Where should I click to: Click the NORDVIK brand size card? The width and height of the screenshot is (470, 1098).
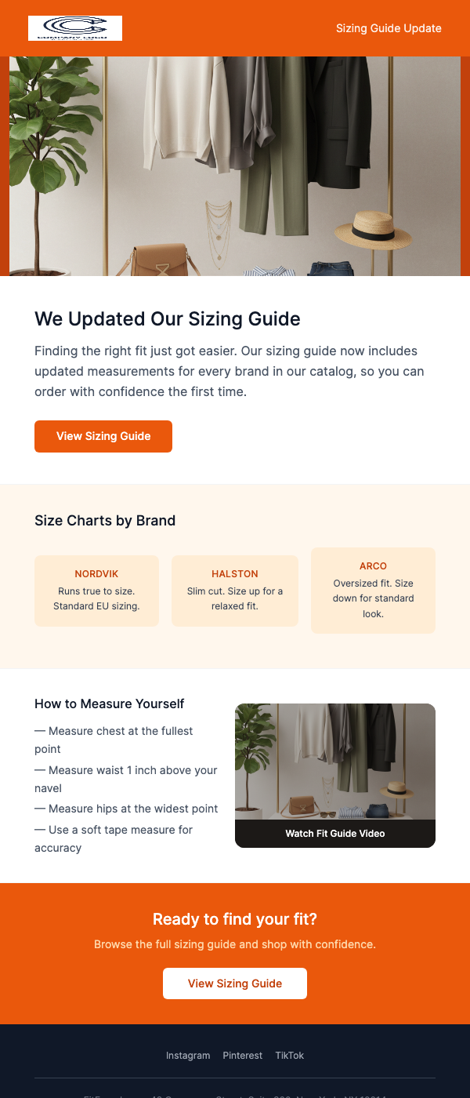tap(96, 591)
